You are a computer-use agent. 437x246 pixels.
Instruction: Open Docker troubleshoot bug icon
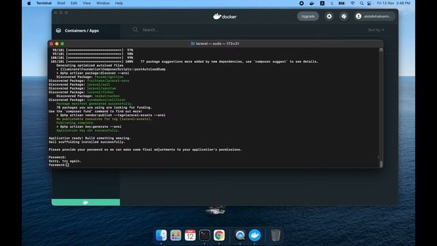344,16
